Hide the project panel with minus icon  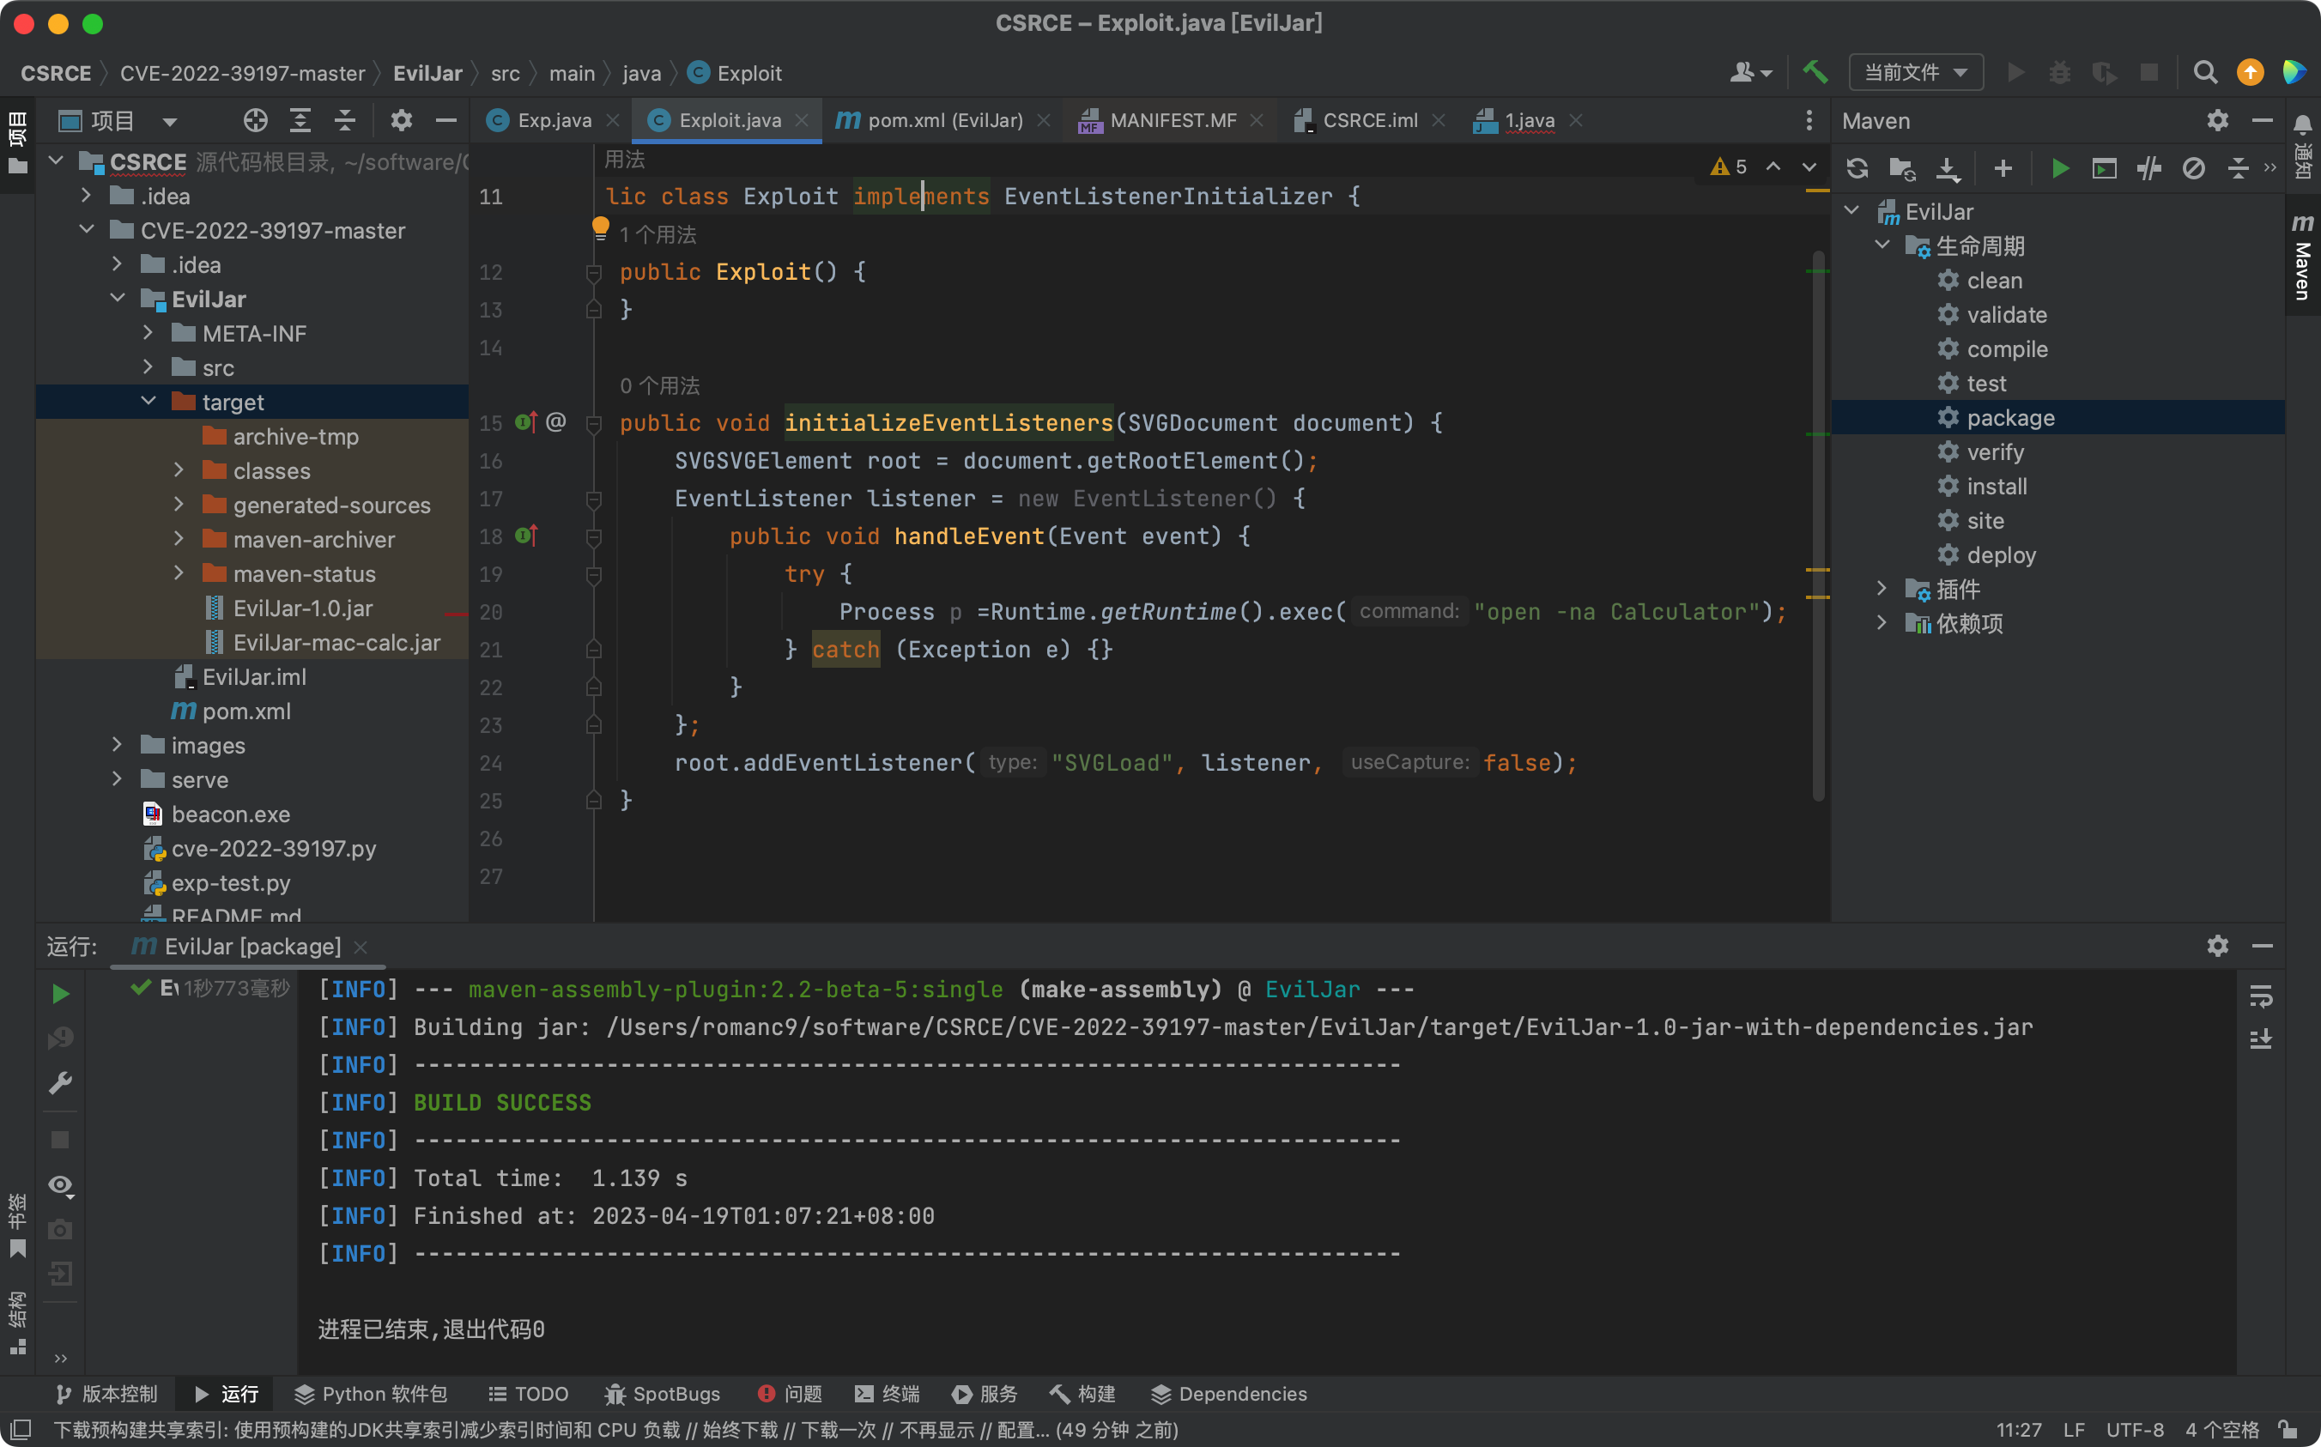click(446, 120)
